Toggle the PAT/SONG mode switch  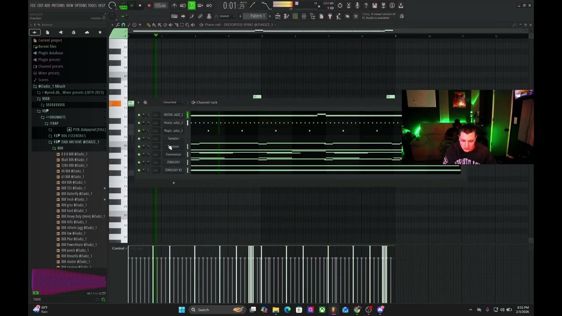pos(123,6)
